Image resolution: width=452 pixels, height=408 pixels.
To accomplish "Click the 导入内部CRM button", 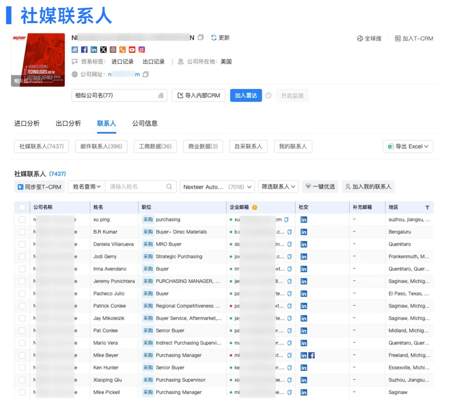I will [x=198, y=95].
